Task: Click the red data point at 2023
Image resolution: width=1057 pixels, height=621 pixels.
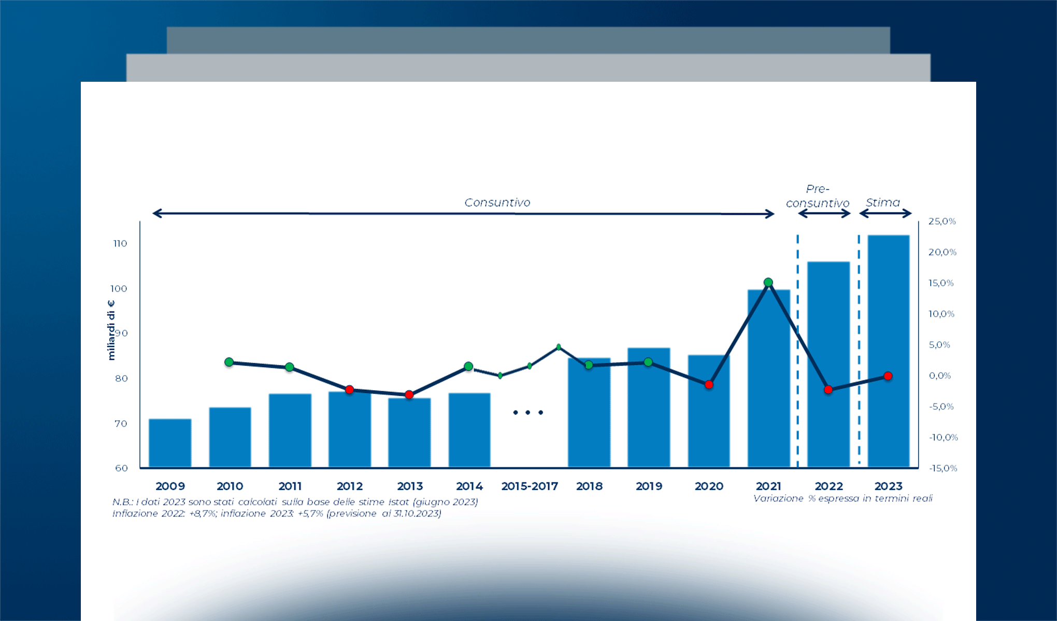Action: coord(888,376)
